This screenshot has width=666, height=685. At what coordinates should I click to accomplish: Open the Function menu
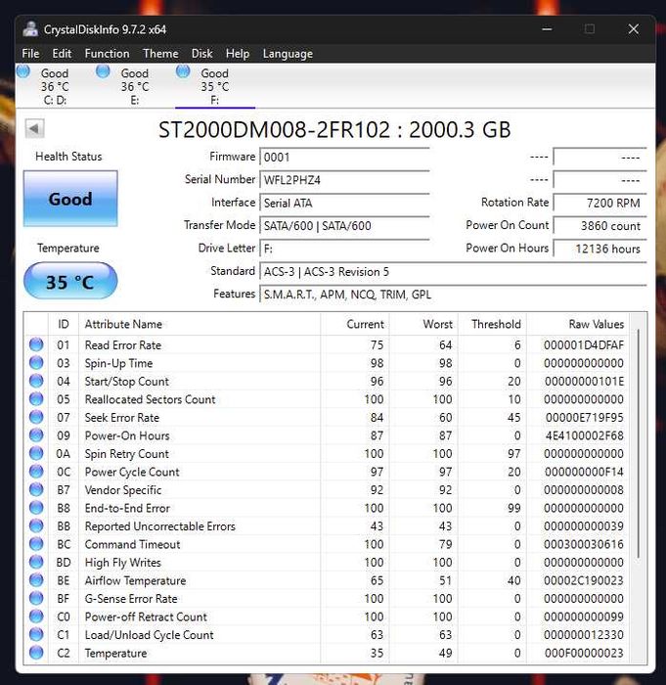click(107, 54)
